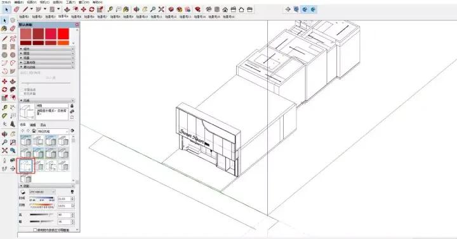The width and height of the screenshot is (457, 239).
Task: Enable 使用阳光参数区分明暗面 checkbox
Action: [35, 230]
